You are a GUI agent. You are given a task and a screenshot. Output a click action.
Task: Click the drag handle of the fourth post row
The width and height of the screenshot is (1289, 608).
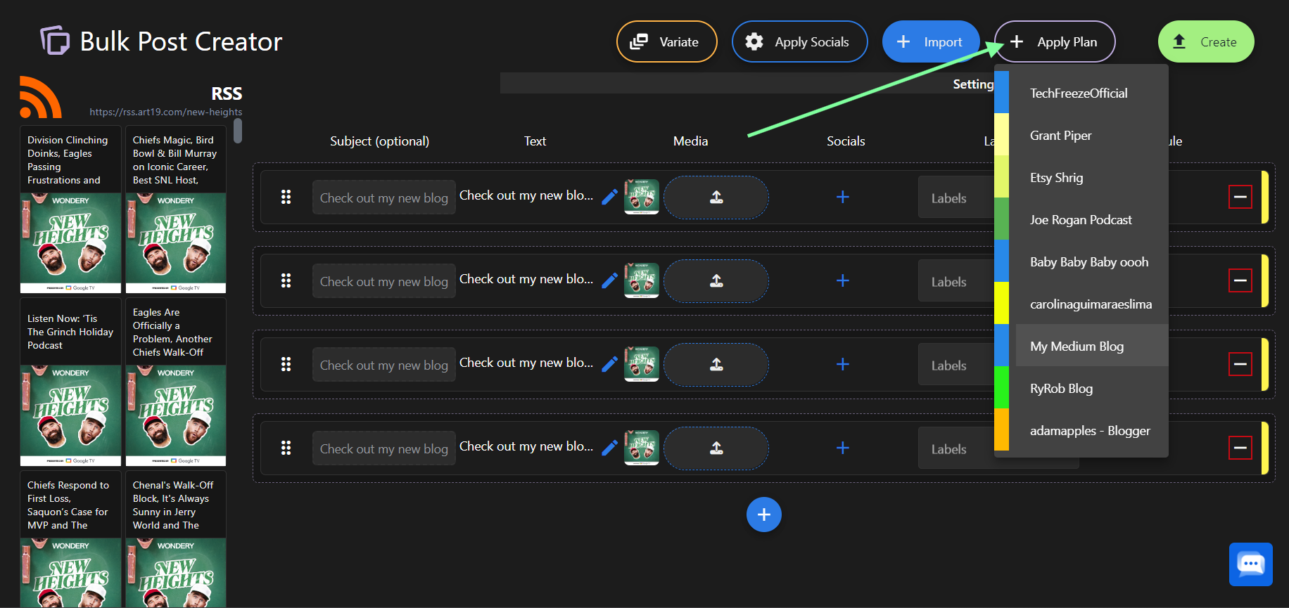click(x=286, y=448)
